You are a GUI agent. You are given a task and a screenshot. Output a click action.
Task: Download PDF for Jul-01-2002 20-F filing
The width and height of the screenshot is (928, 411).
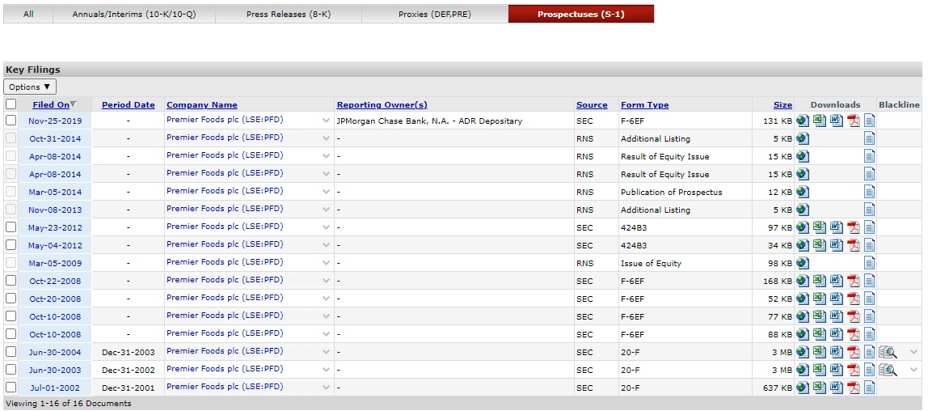point(853,388)
